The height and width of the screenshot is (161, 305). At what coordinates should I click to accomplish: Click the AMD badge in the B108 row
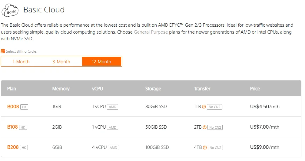pyautogui.click(x=112, y=127)
